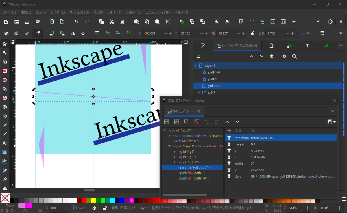347x213 pixels.
Task: Collapse the g2-7 group in layers panel
Action: click(x=199, y=93)
